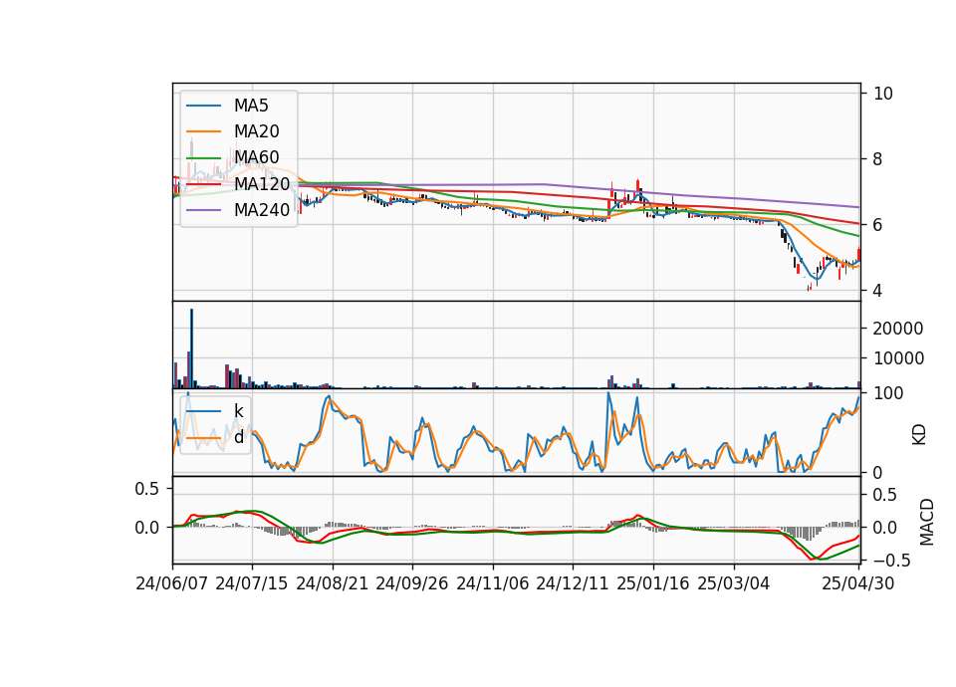Image resolution: width=956 pixels, height=687 pixels.
Task: Click the purple MA240 legend line swatch
Action: (x=203, y=210)
